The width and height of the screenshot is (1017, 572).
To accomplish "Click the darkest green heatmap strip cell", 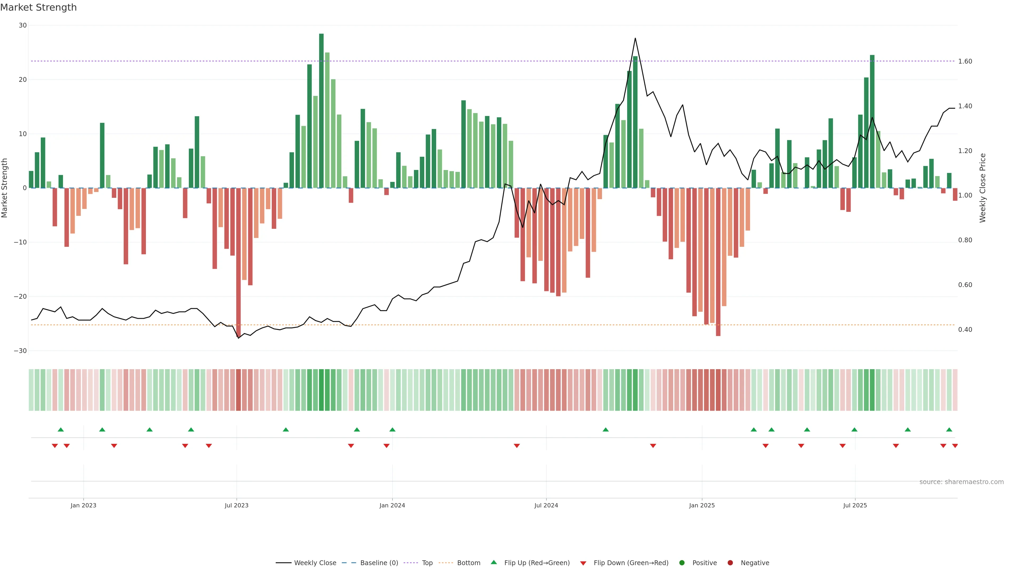I will [321, 390].
